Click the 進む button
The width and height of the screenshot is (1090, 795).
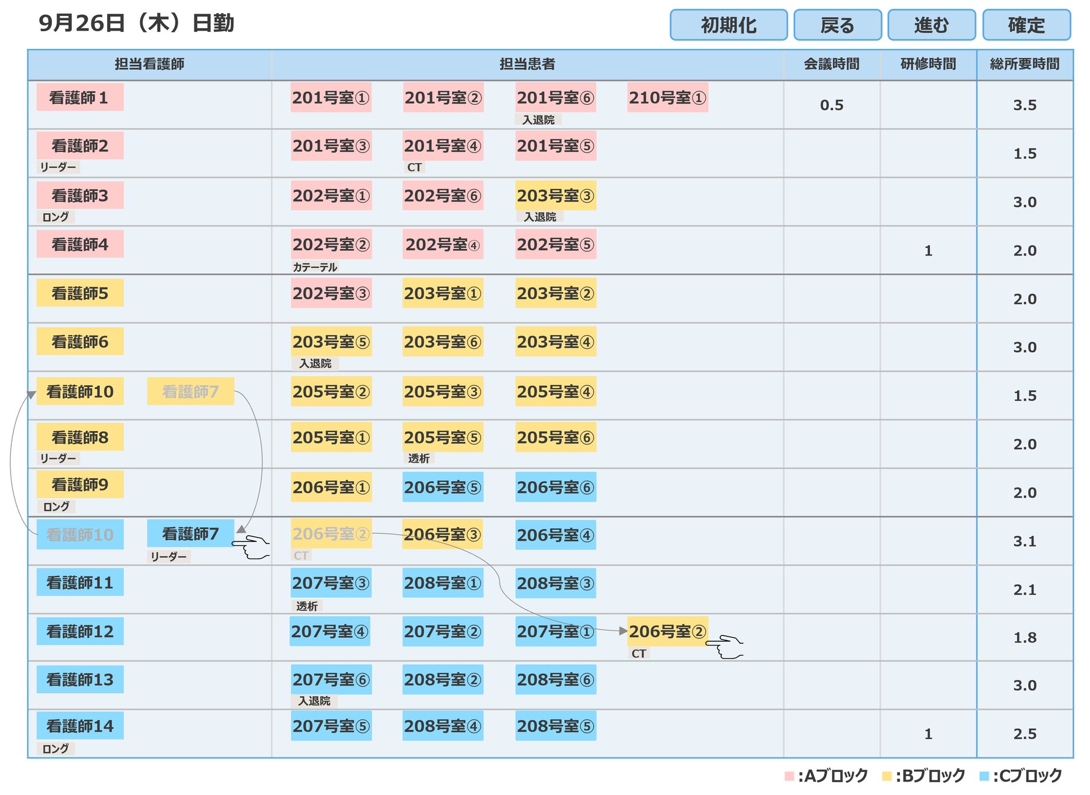(x=932, y=25)
